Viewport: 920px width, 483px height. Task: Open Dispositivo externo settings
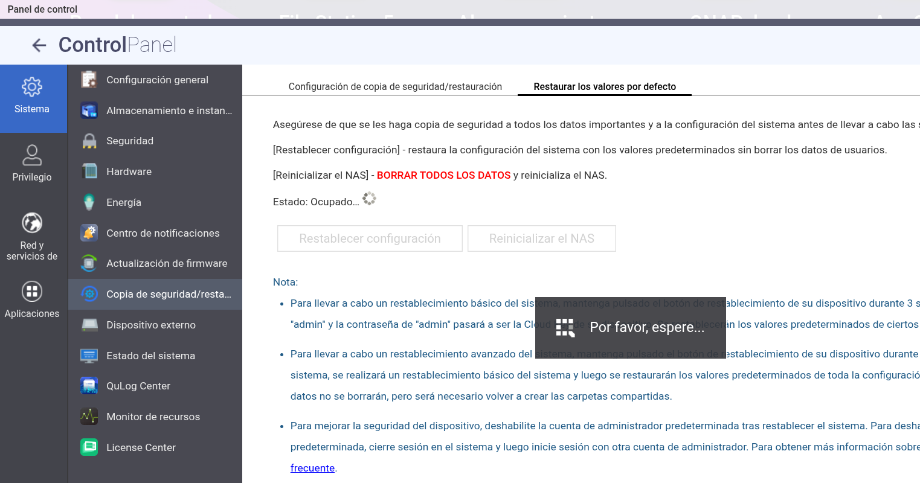pos(151,325)
